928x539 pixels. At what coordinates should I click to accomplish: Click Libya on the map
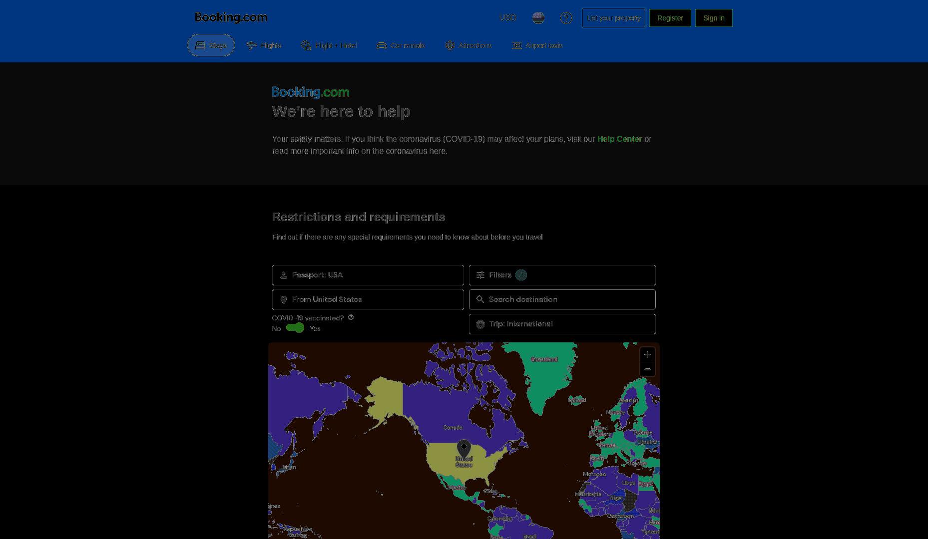[x=629, y=483]
